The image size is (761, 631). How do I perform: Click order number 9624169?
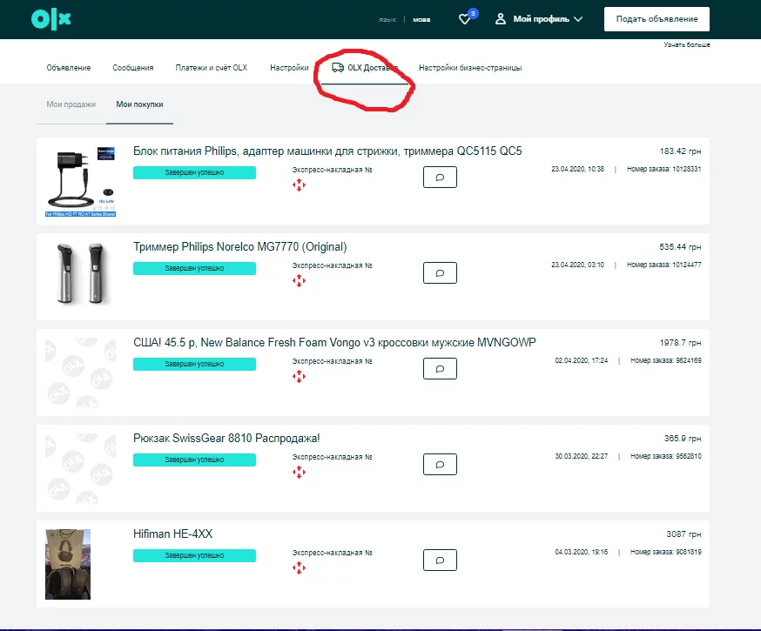[x=666, y=360]
